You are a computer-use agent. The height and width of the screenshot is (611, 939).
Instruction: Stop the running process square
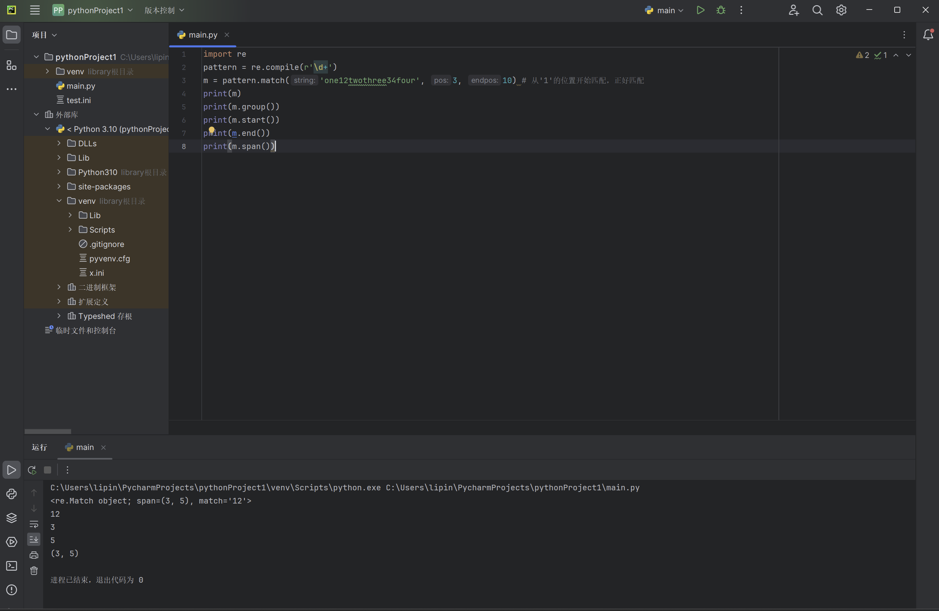click(x=48, y=470)
